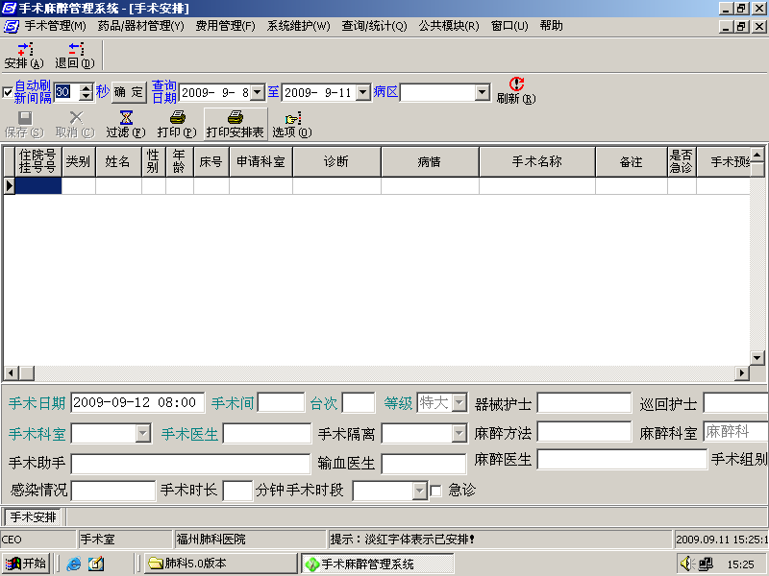Click the 台次 input field

pos(359,402)
